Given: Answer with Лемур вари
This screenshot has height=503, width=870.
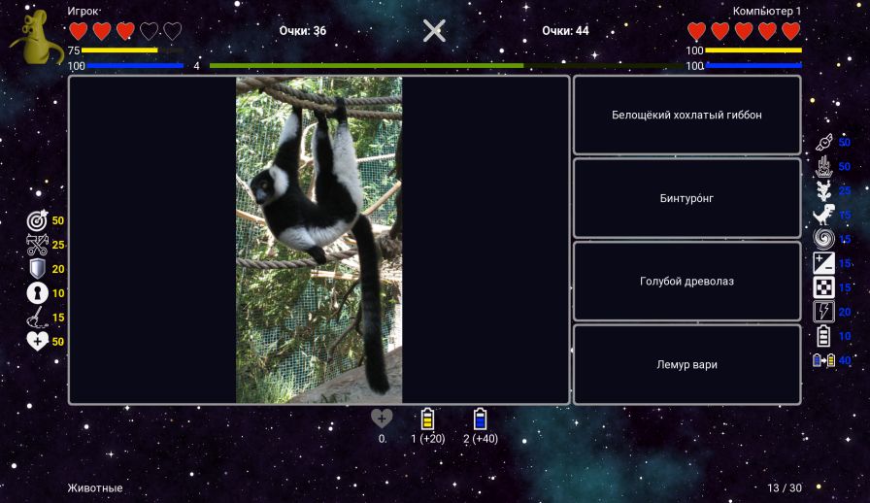Looking at the screenshot, I should (x=686, y=365).
